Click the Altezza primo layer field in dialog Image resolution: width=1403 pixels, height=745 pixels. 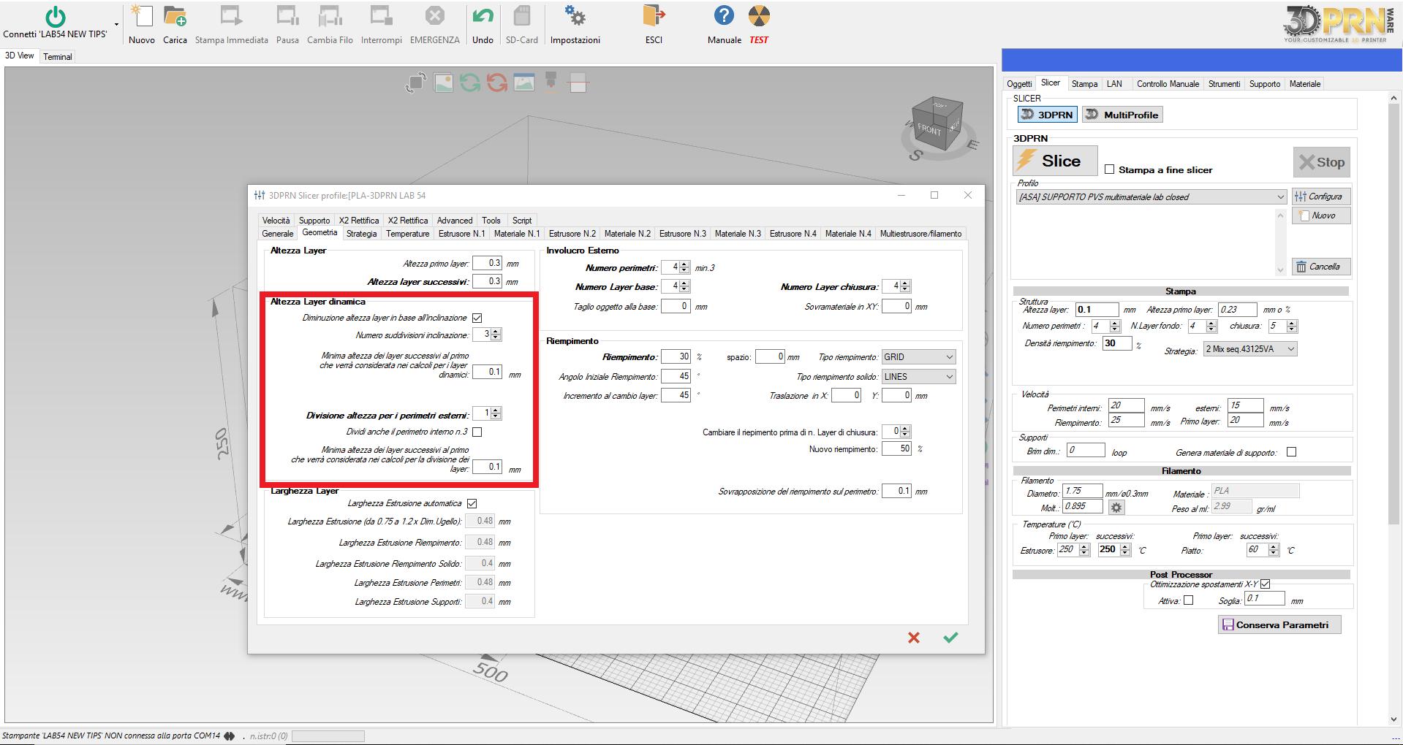tap(487, 263)
